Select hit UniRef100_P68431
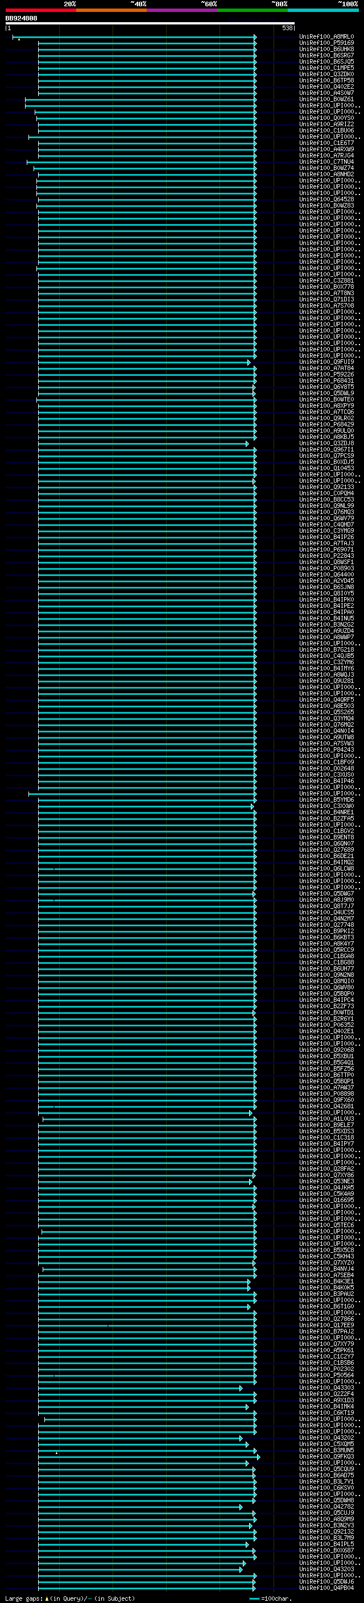 pos(326,381)
